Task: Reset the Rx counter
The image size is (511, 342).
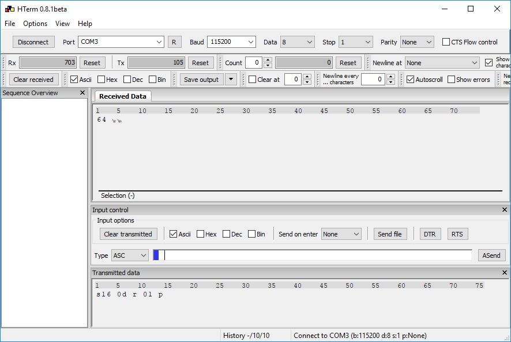Action: click(x=92, y=63)
